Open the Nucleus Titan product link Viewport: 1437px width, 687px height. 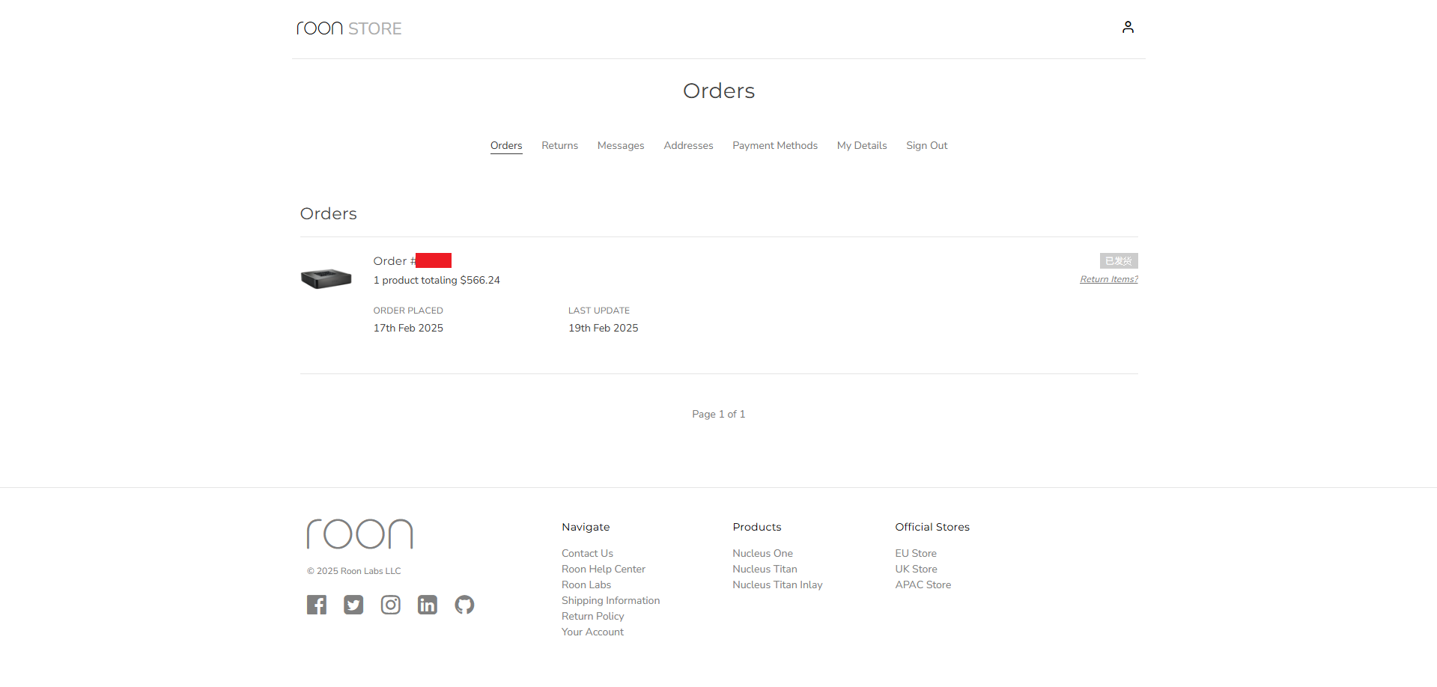(x=765, y=569)
